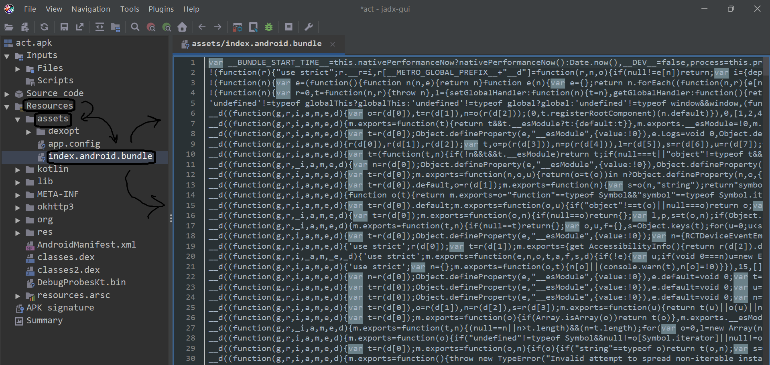The width and height of the screenshot is (770, 365).
Task: Open the Navigation menu
Action: click(91, 9)
